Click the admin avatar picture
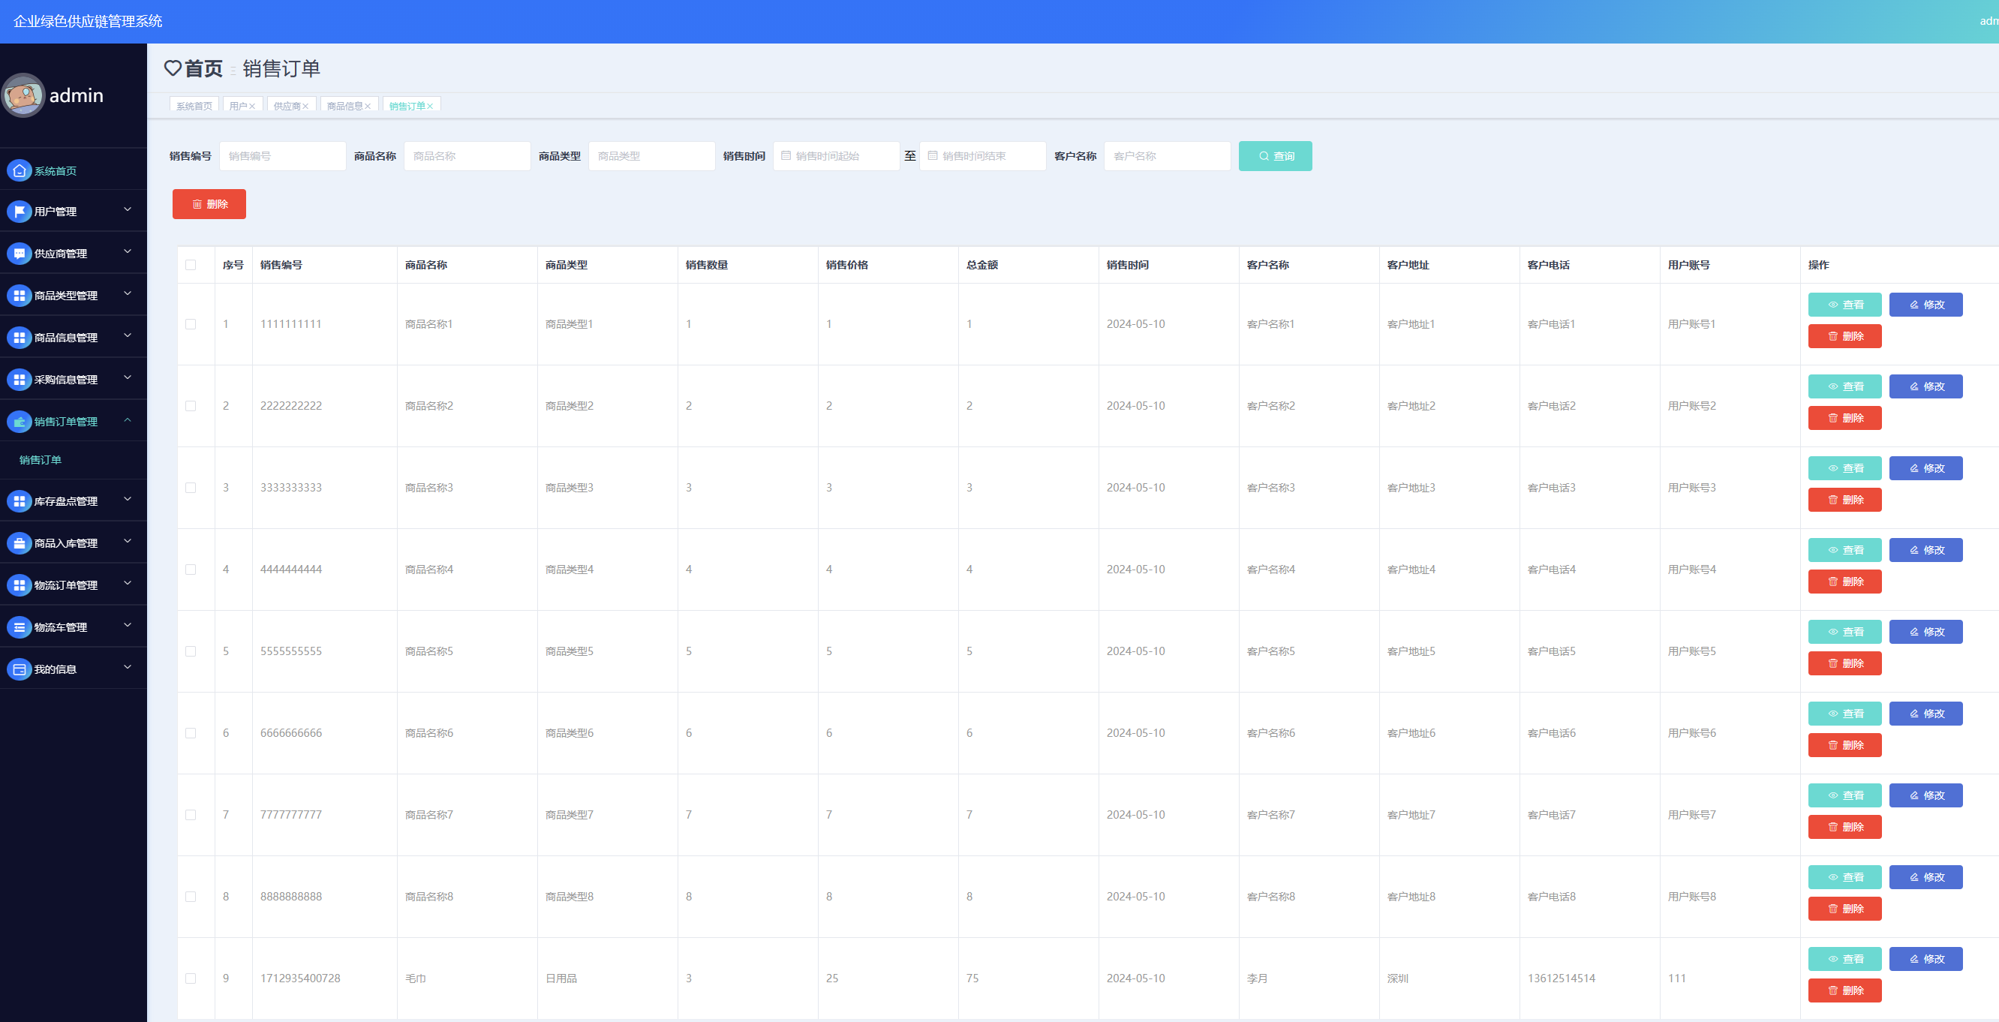1999x1022 pixels. pos(23,95)
